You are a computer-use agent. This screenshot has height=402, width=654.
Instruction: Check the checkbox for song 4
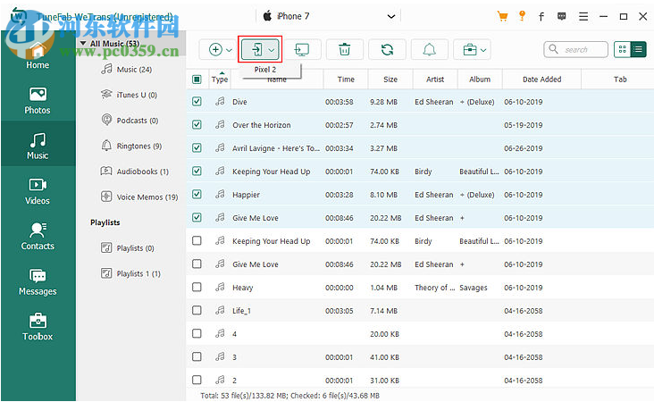197,333
